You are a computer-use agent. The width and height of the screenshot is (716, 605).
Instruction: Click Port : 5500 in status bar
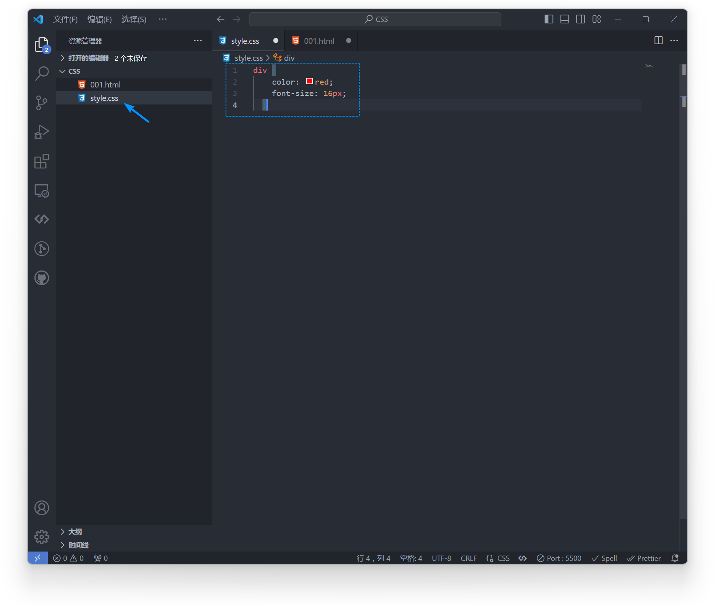[x=559, y=558]
